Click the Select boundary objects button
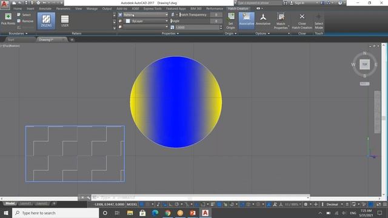The width and height of the screenshot is (388, 218). (x=24, y=15)
